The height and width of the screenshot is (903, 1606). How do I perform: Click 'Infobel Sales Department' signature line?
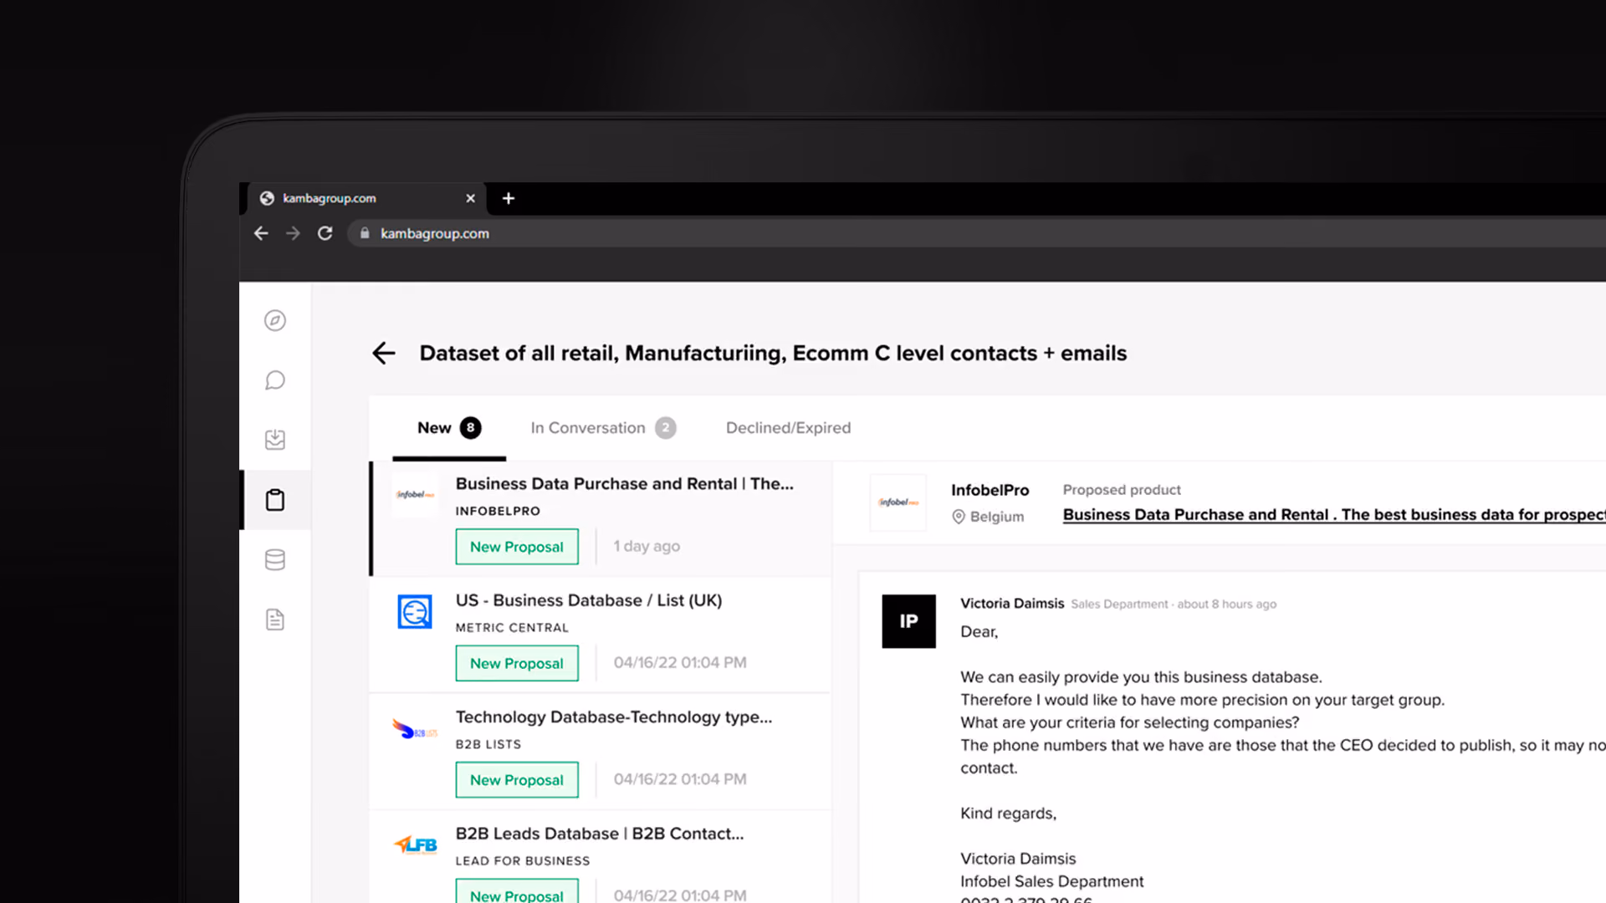pyautogui.click(x=1051, y=881)
